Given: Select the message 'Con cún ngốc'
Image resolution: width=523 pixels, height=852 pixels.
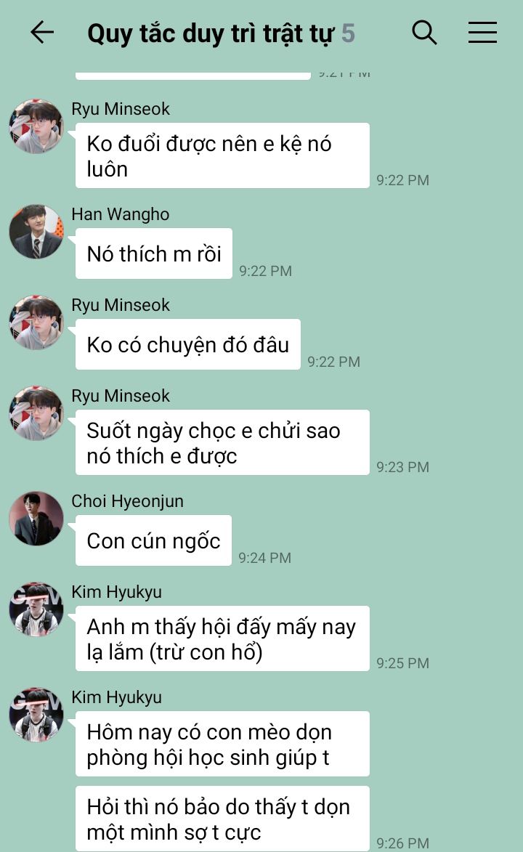Looking at the screenshot, I should click(153, 540).
